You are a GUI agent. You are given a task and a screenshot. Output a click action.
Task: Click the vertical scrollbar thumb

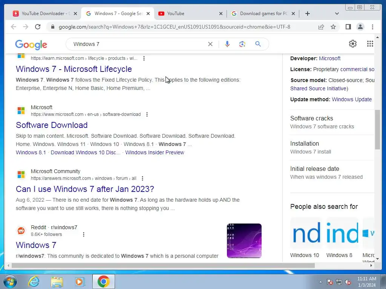click(x=377, y=130)
